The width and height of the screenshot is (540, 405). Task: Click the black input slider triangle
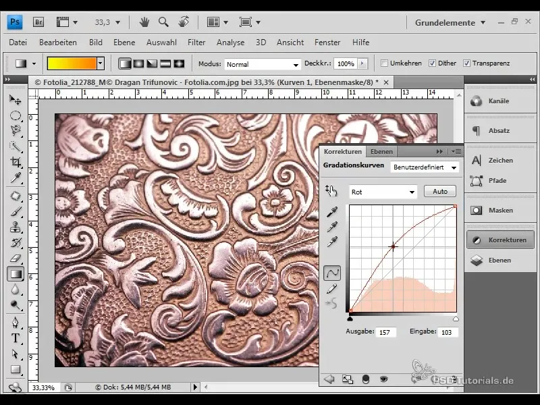[350, 319]
